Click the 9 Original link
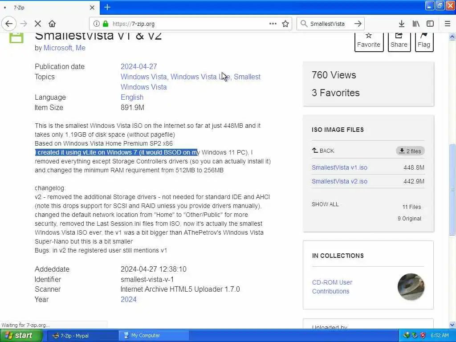456x342 pixels. click(409, 218)
